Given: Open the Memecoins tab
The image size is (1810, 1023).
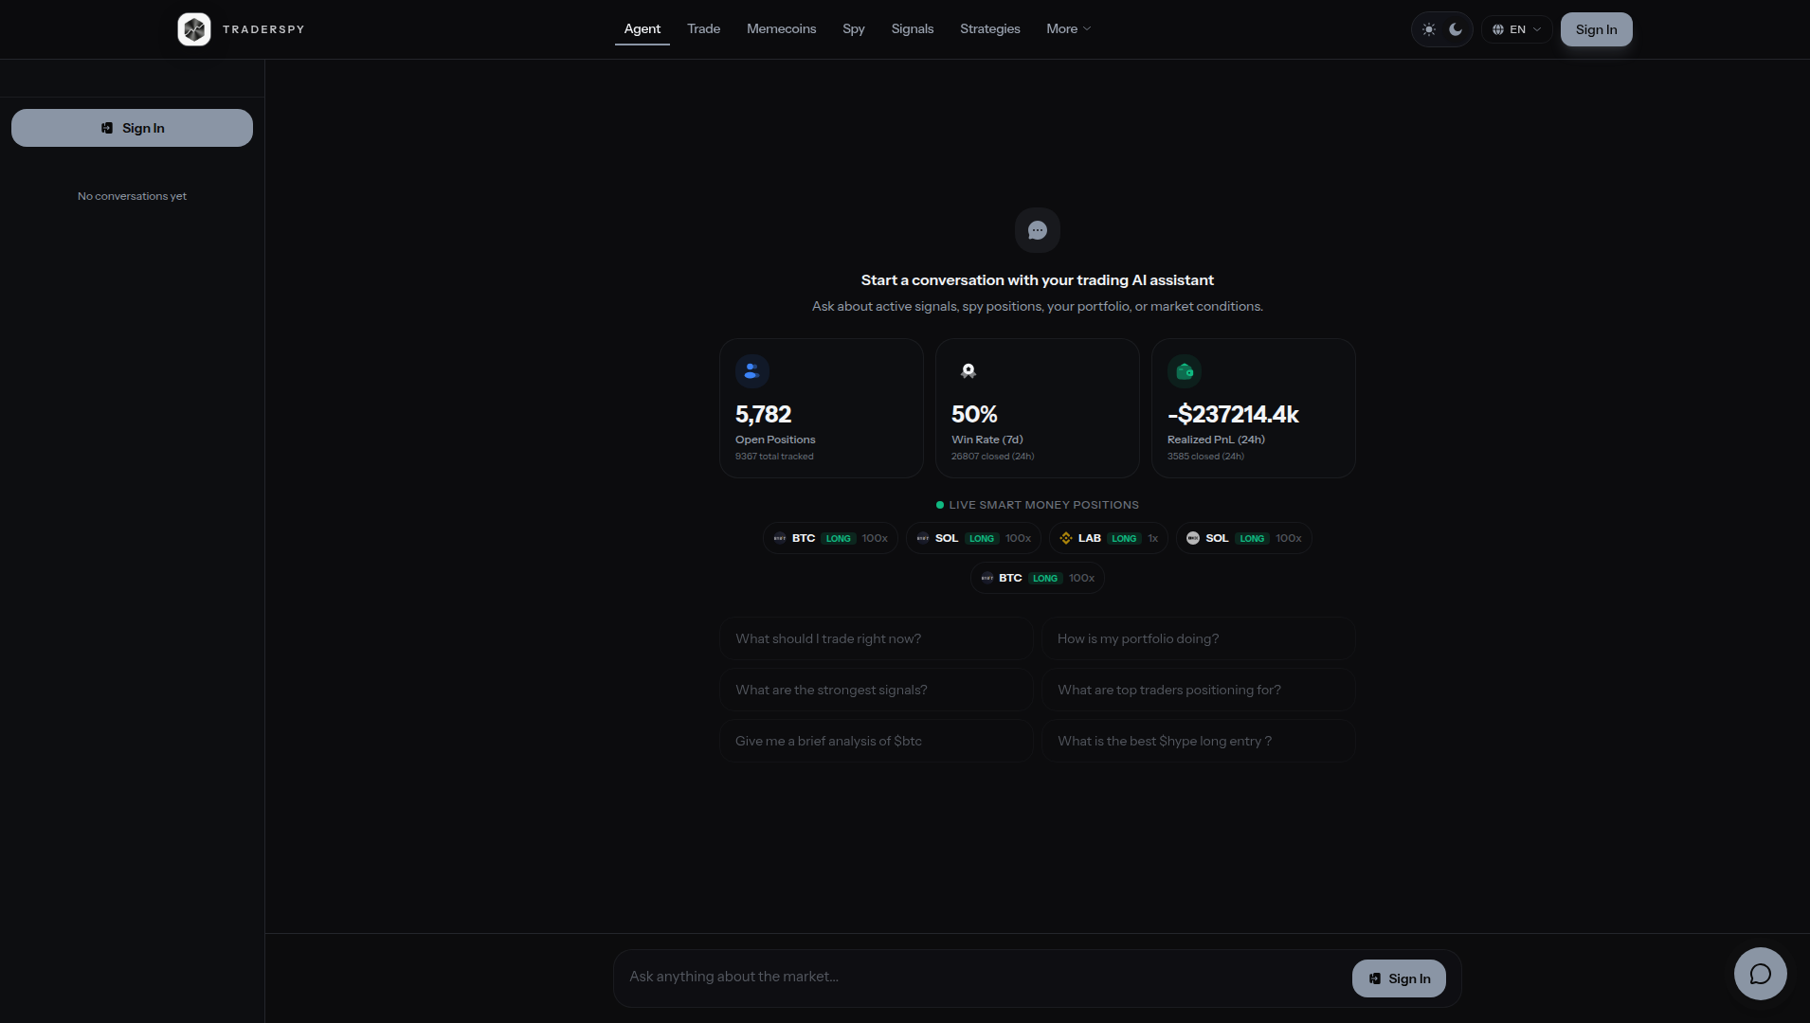Looking at the screenshot, I should coord(782,29).
